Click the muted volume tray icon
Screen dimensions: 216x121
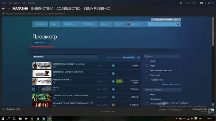184,119
